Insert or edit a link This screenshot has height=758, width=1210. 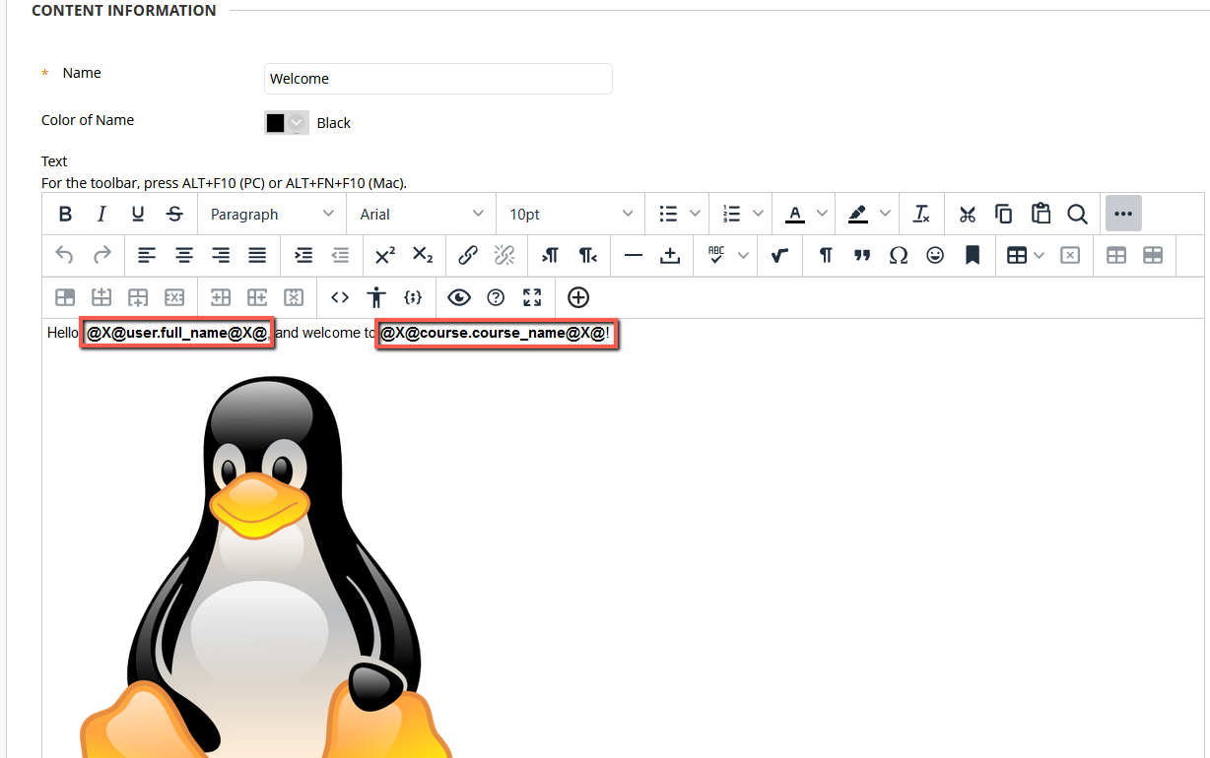click(468, 255)
